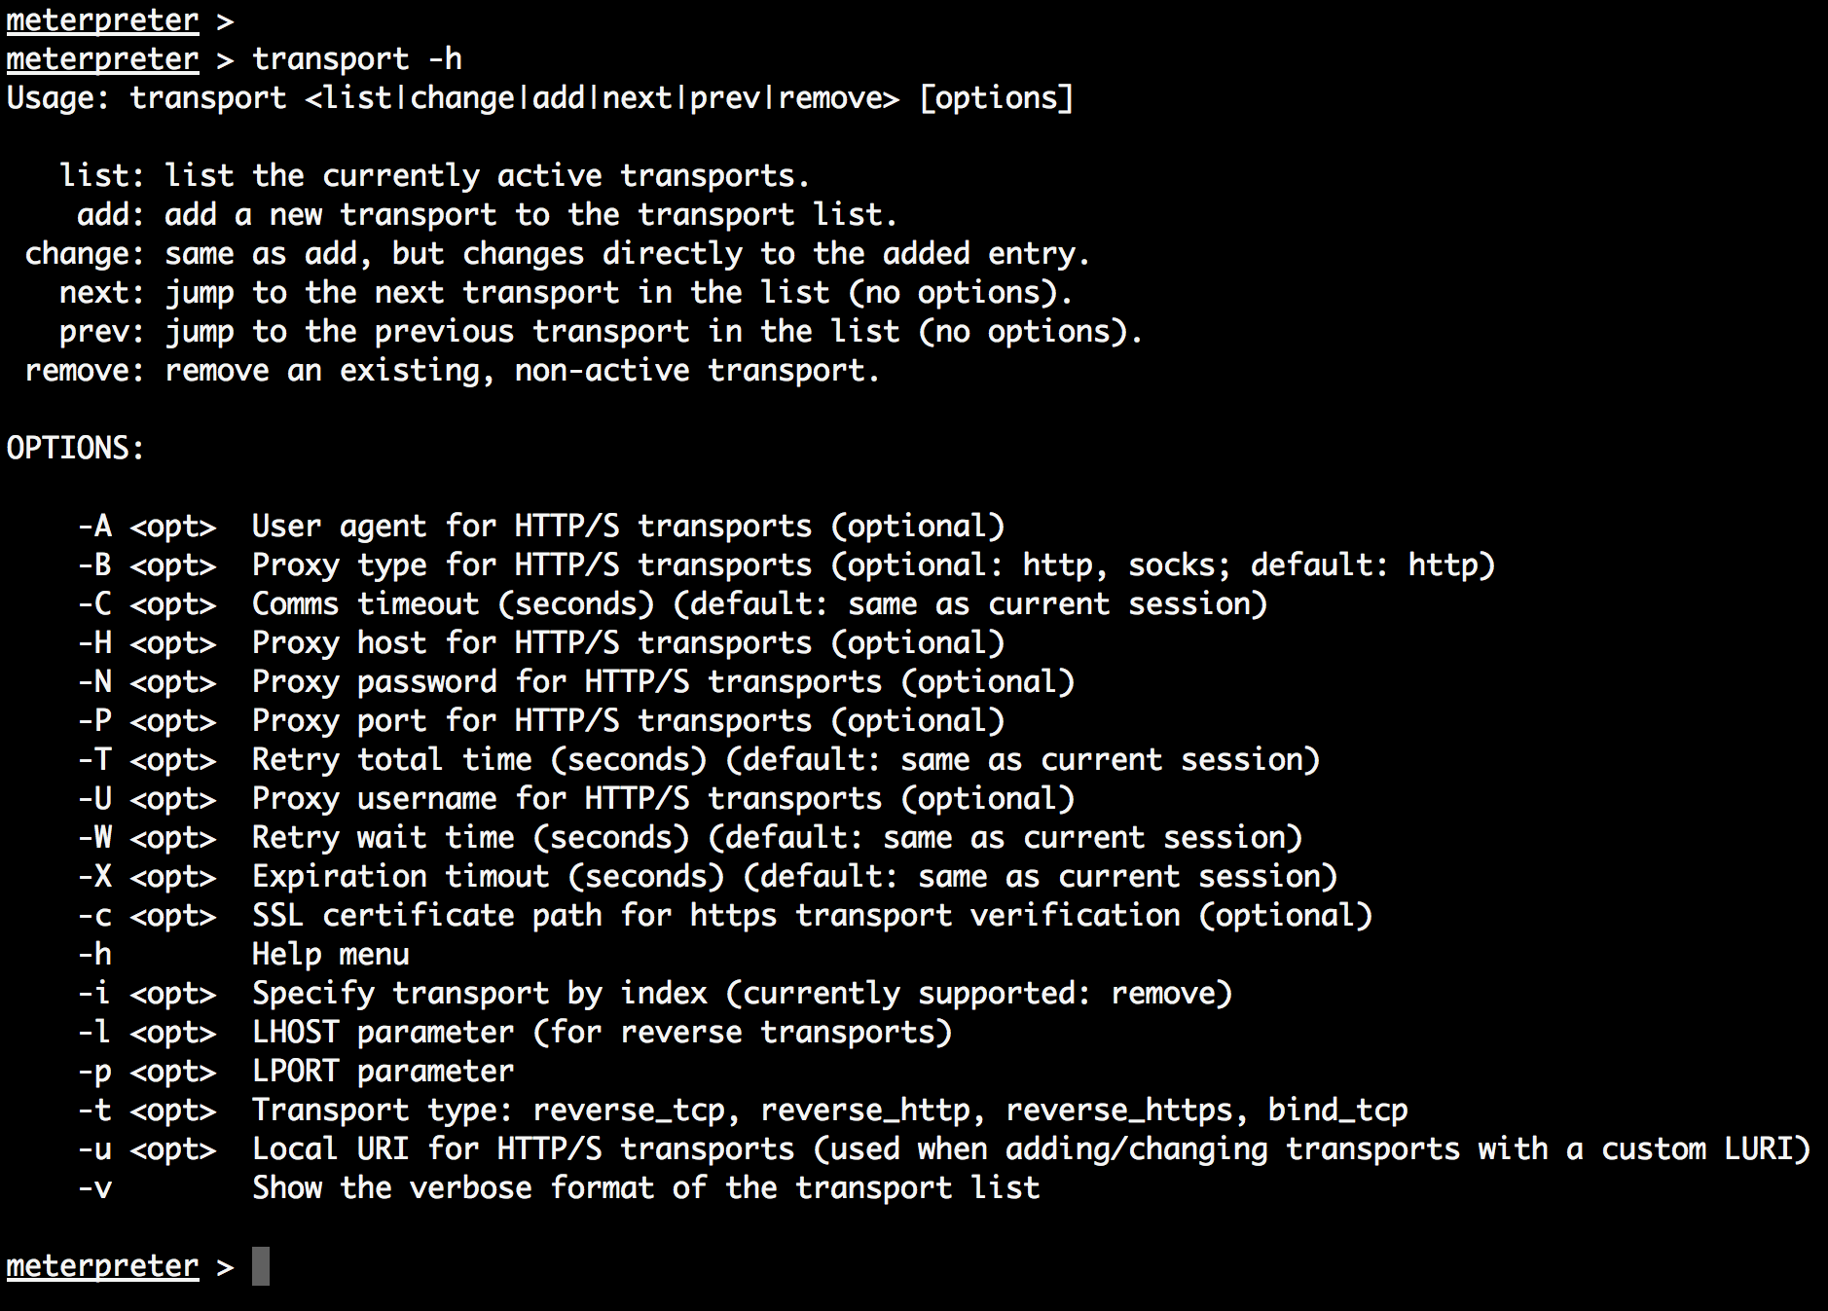Click the 'LPORT' parameter text
Image resolution: width=1828 pixels, height=1311 pixels.
coord(296,1072)
